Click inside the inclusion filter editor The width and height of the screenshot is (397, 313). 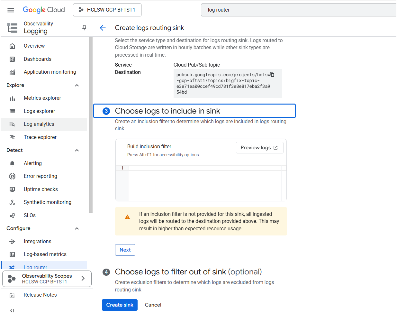[205, 183]
